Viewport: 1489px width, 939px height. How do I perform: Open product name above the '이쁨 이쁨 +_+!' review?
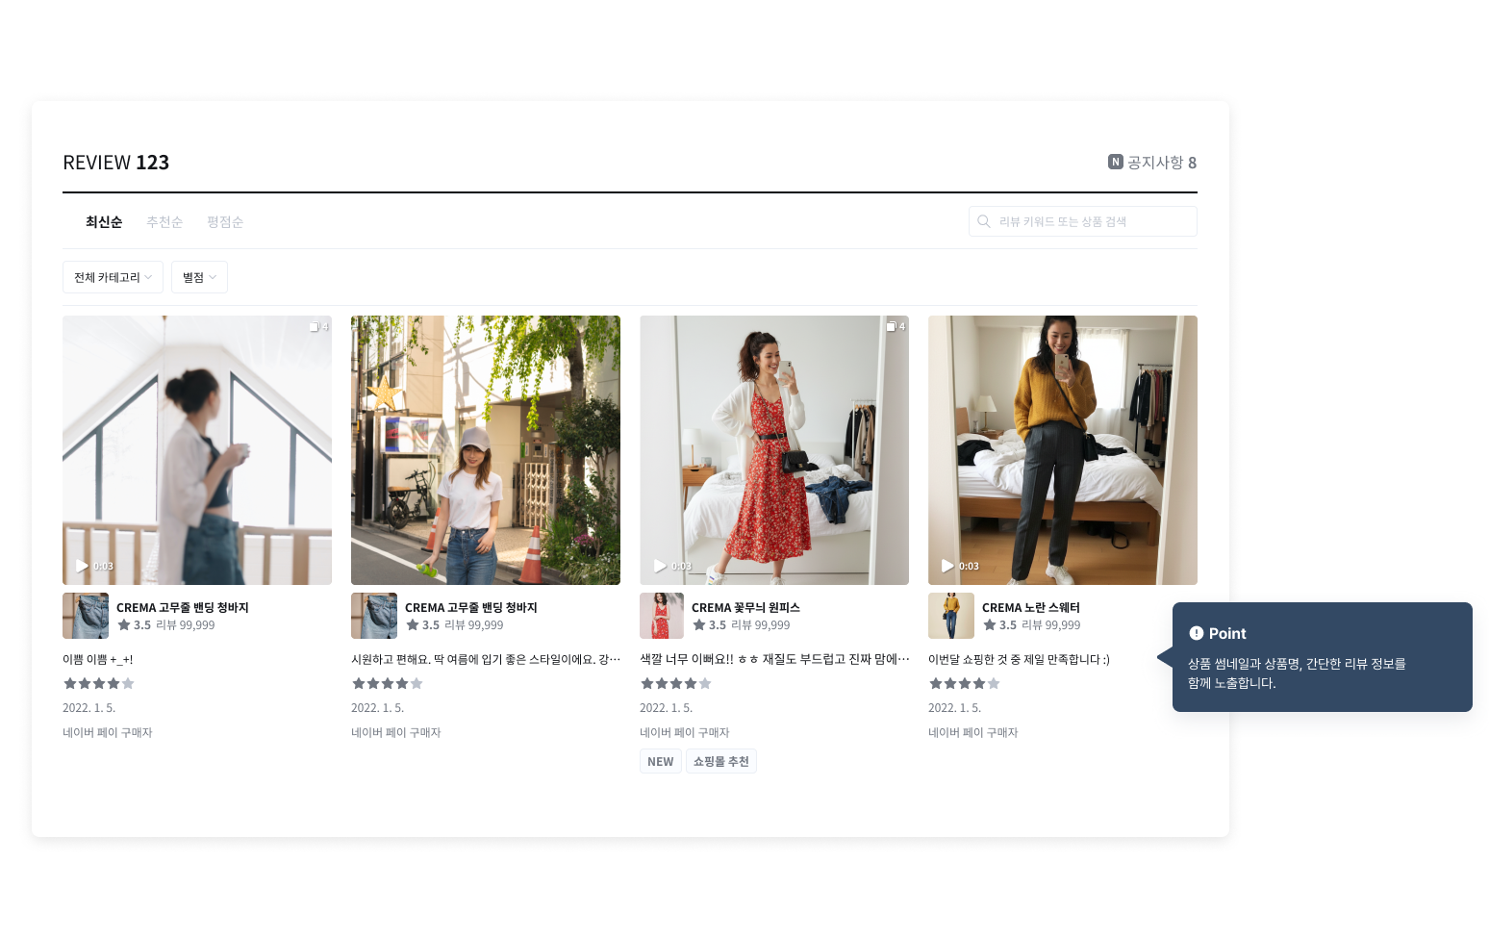pyautogui.click(x=183, y=608)
